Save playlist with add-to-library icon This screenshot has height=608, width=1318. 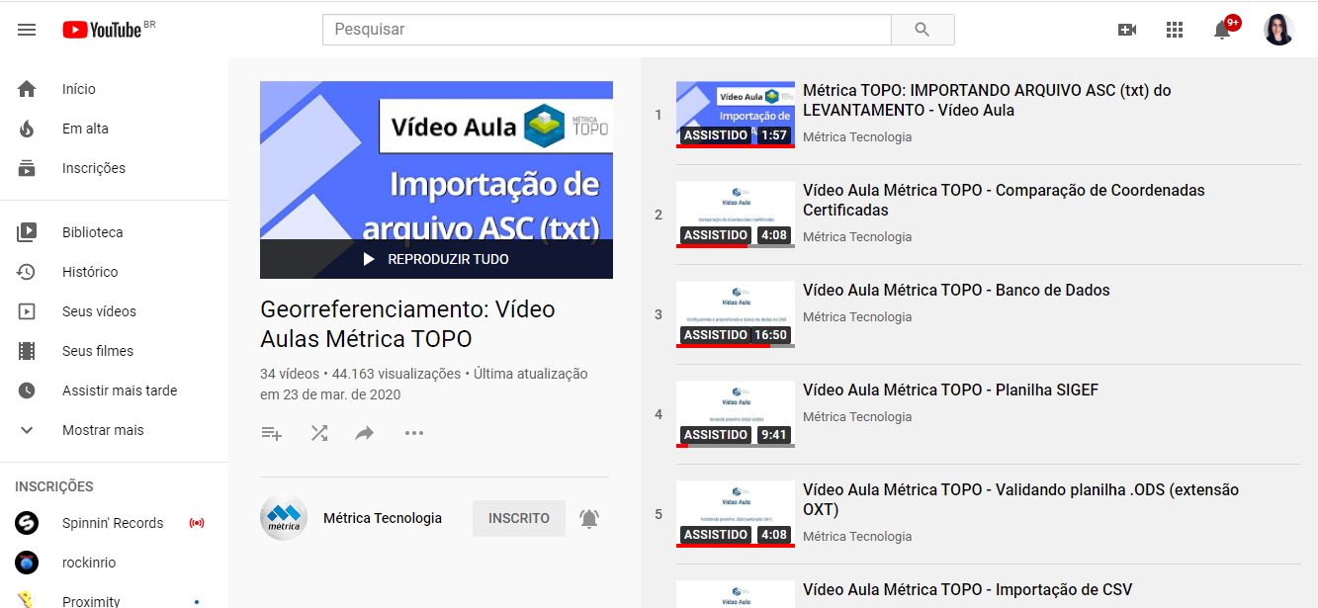click(x=272, y=433)
